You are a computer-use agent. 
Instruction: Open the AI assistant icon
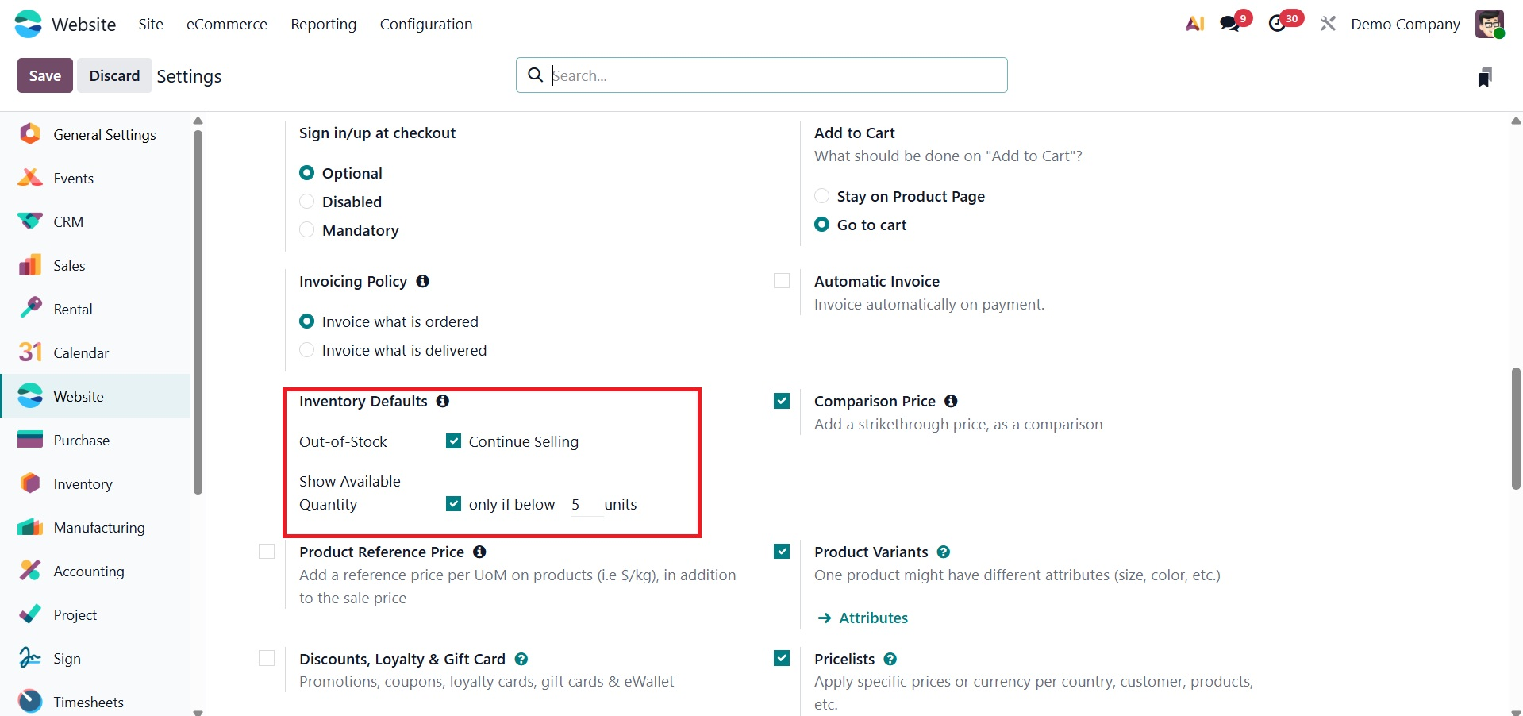(1194, 24)
